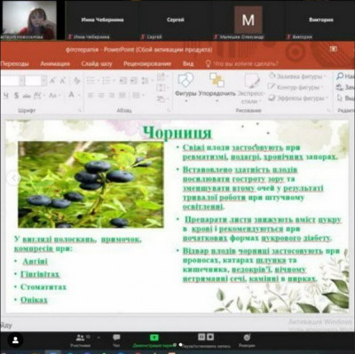
Task: Open the columns layout button
Action: click(137, 96)
